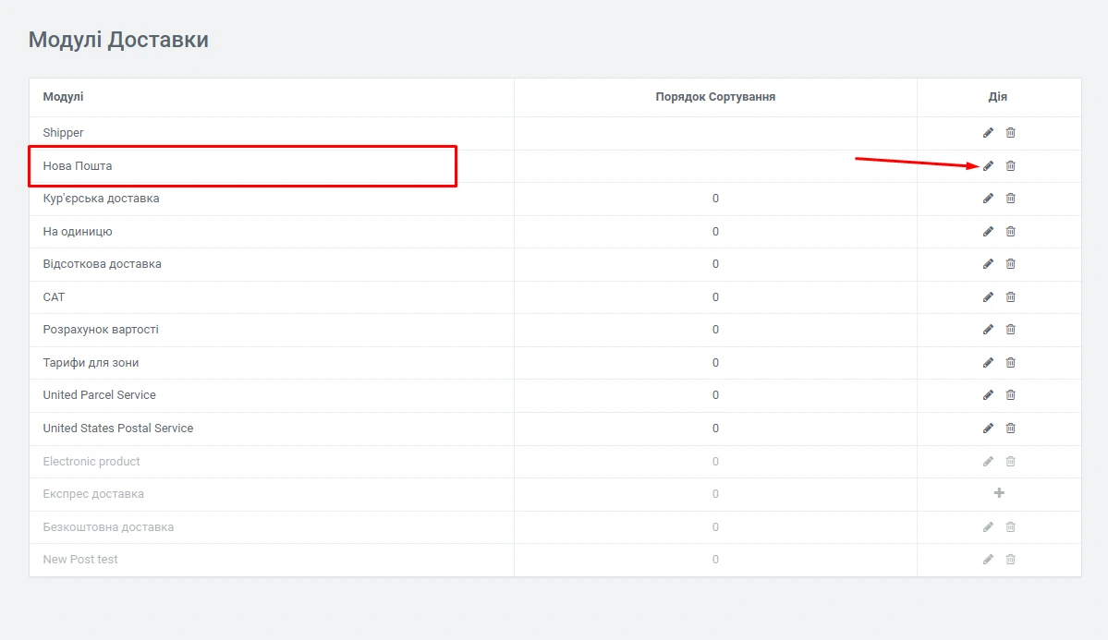Delete the Тарифи для зони module
Image resolution: width=1108 pixels, height=640 pixels.
[x=1010, y=363]
